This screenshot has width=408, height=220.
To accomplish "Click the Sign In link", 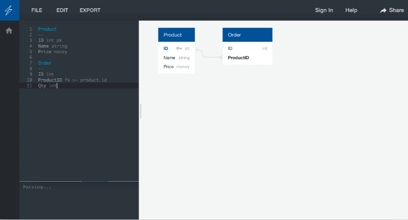I will [324, 10].
